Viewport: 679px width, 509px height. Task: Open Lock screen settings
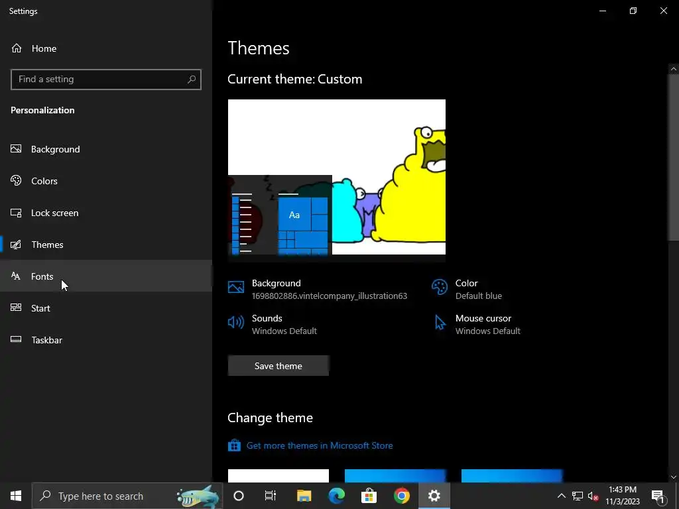(106, 213)
